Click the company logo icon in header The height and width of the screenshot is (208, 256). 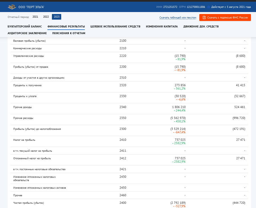(12, 7)
